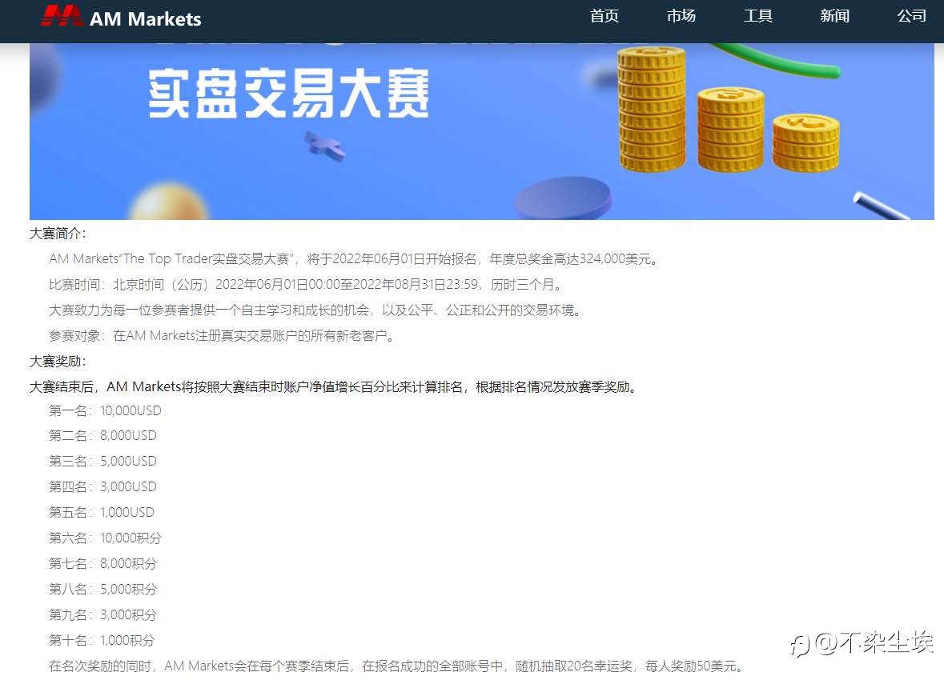Click the 第七名：8,000积分 row
This screenshot has height=684, width=944.
coord(103,564)
